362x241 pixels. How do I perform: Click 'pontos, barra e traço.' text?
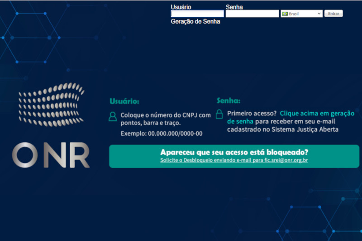pyautogui.click(x=151, y=123)
